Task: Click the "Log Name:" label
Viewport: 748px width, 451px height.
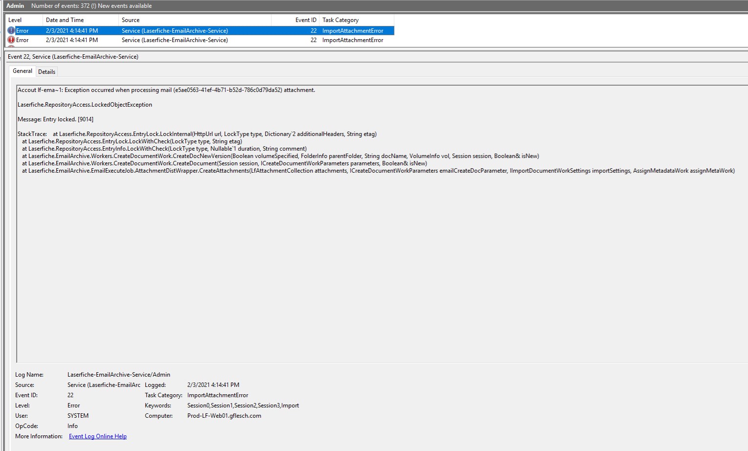Action: (29, 375)
